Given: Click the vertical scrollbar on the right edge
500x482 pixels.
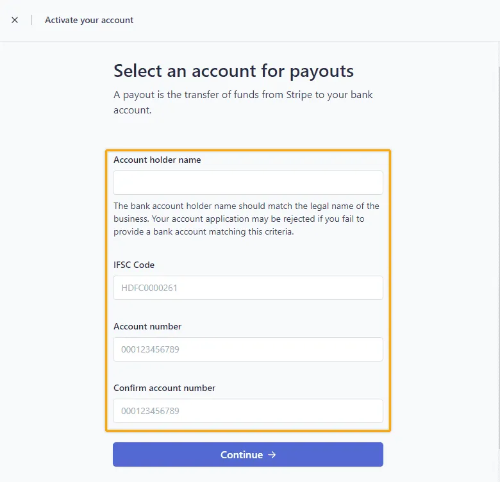Looking at the screenshot, I should pyautogui.click(x=498, y=192).
